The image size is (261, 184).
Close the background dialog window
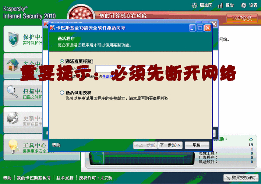pyautogui.click(x=214, y=24)
